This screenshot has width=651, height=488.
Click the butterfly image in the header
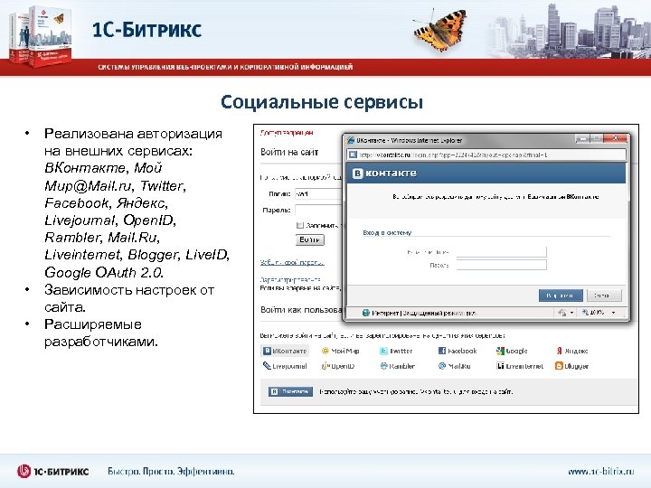[440, 30]
